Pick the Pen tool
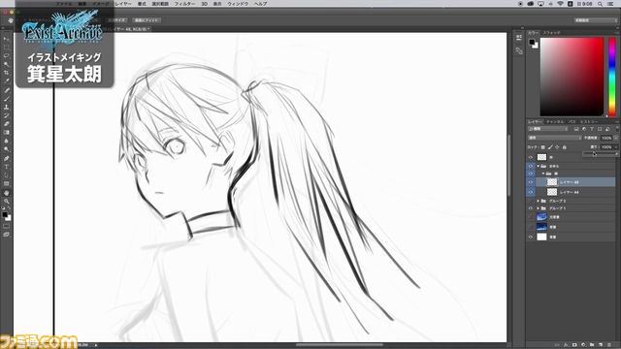Image resolution: width=621 pixels, height=349 pixels. (7, 158)
